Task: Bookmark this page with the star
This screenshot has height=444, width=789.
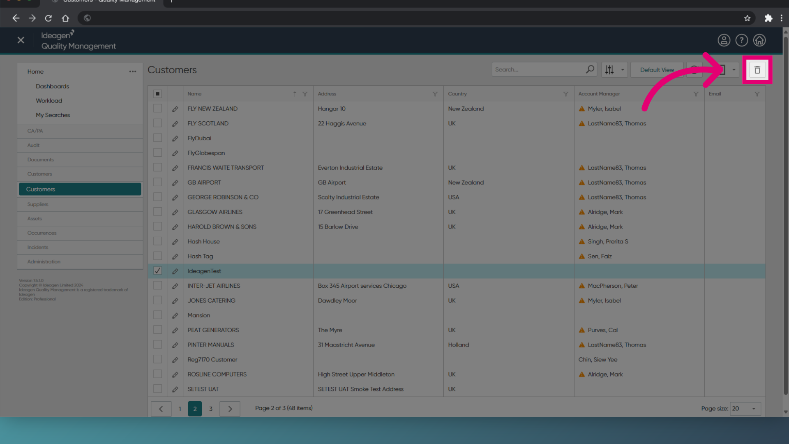Action: click(747, 18)
